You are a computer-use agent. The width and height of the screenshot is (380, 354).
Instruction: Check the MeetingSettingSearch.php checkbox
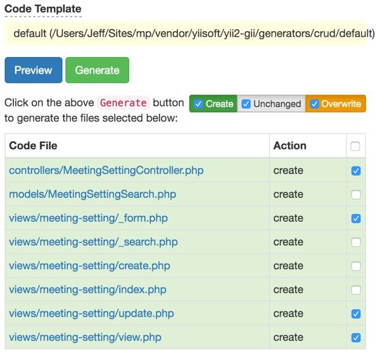(x=356, y=194)
